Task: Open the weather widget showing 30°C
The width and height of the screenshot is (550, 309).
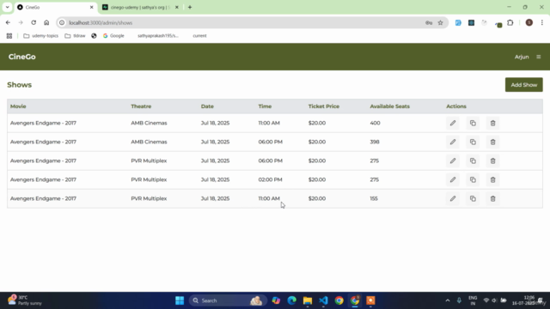Action: tap(25, 300)
